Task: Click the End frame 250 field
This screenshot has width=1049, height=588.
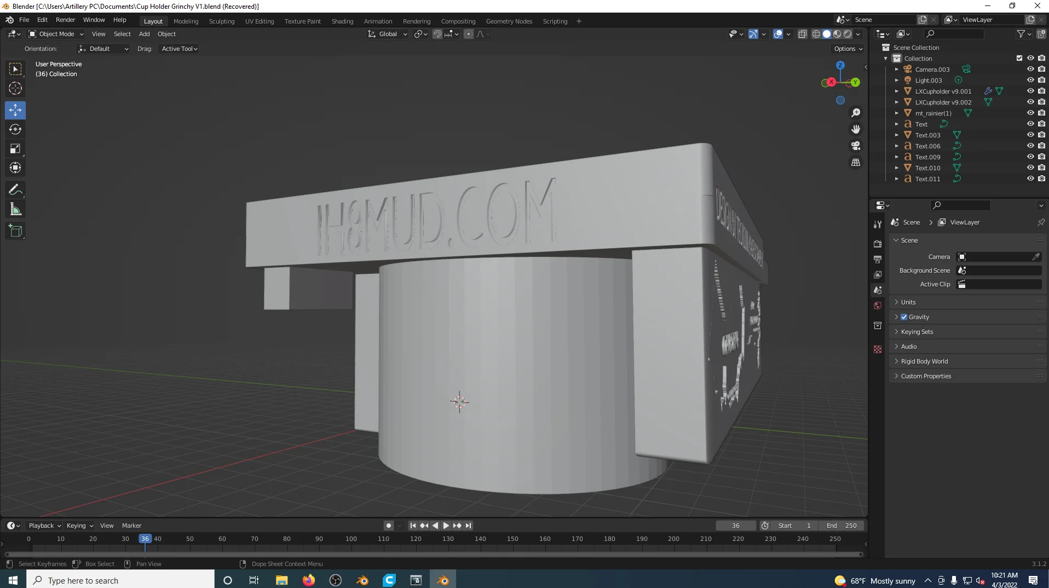Action: [x=841, y=526]
